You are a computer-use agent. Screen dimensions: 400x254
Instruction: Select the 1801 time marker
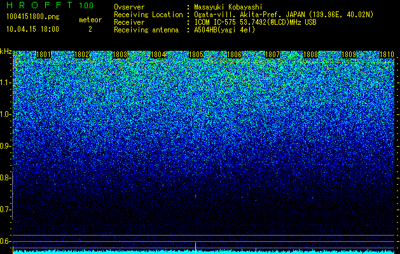point(44,55)
